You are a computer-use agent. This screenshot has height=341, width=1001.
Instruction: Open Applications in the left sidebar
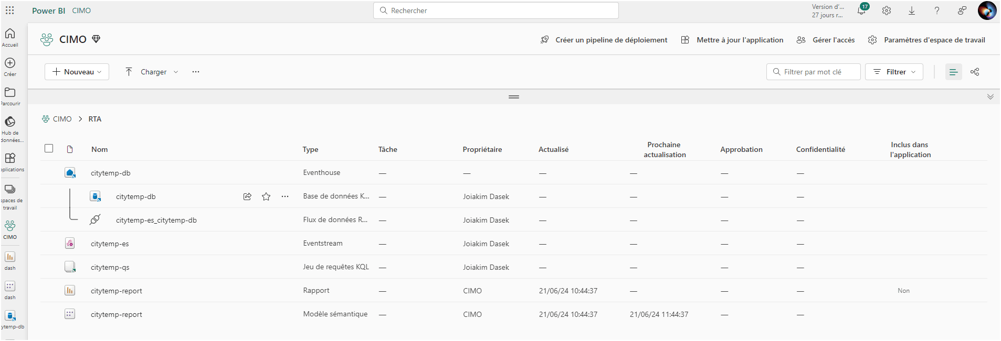tap(10, 162)
